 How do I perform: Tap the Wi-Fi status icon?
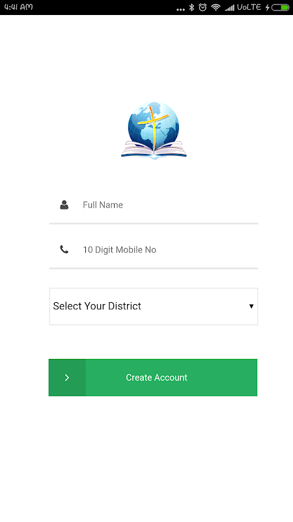tap(216, 7)
